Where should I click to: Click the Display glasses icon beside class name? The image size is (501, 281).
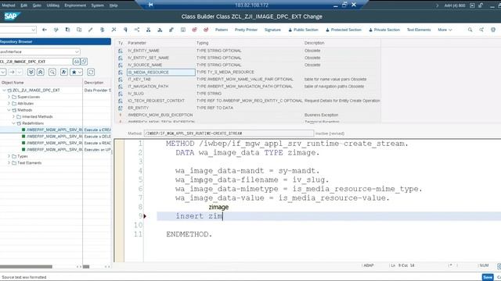coord(77,62)
